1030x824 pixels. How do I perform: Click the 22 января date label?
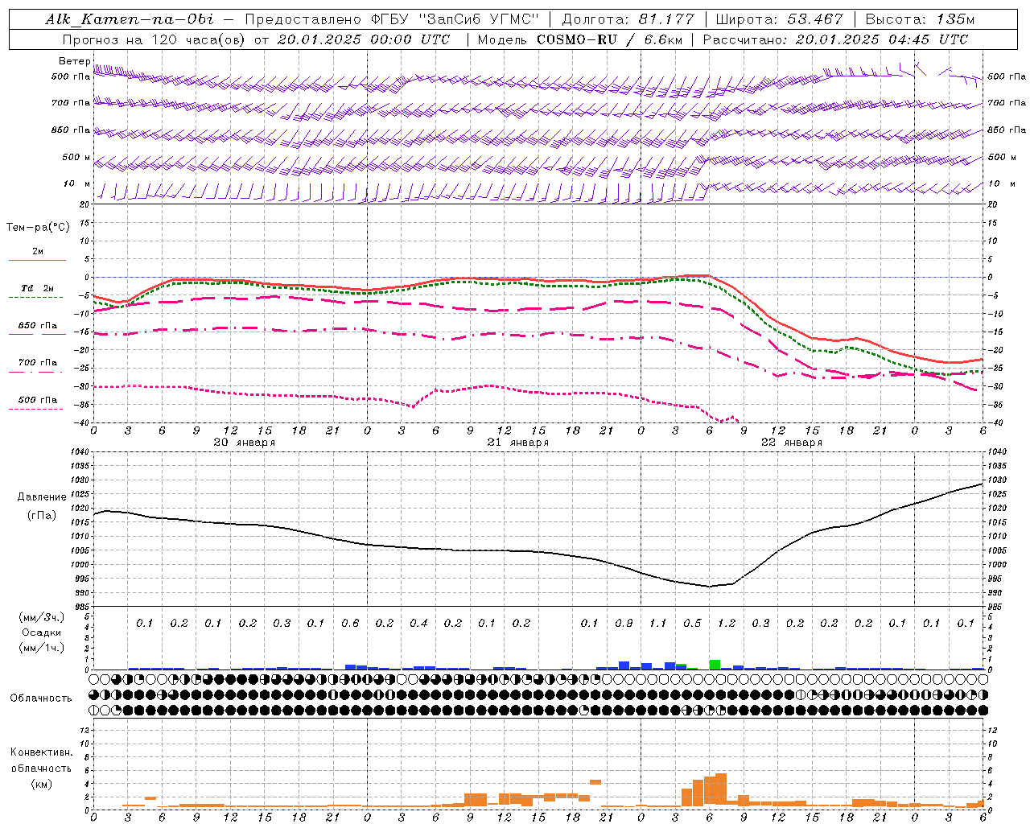pos(792,443)
